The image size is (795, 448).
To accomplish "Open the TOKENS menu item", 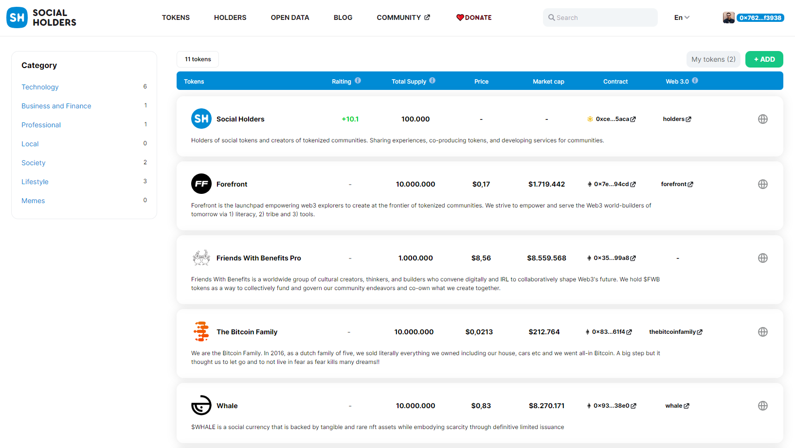I will (176, 17).
